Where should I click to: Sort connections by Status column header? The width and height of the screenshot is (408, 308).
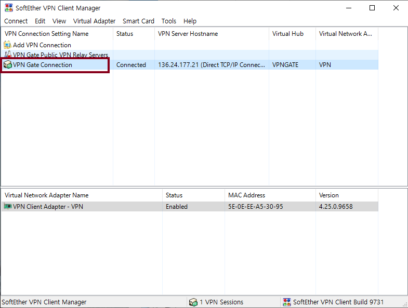[x=134, y=34]
